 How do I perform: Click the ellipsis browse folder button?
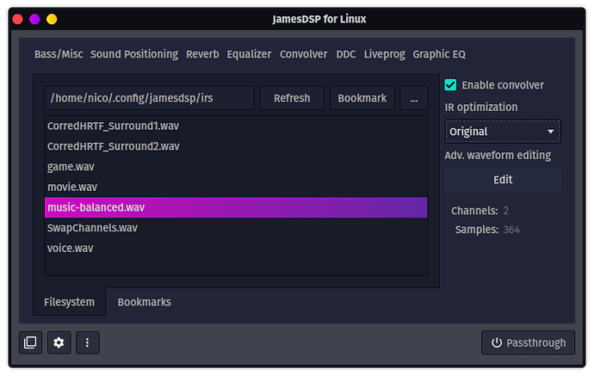tap(414, 98)
